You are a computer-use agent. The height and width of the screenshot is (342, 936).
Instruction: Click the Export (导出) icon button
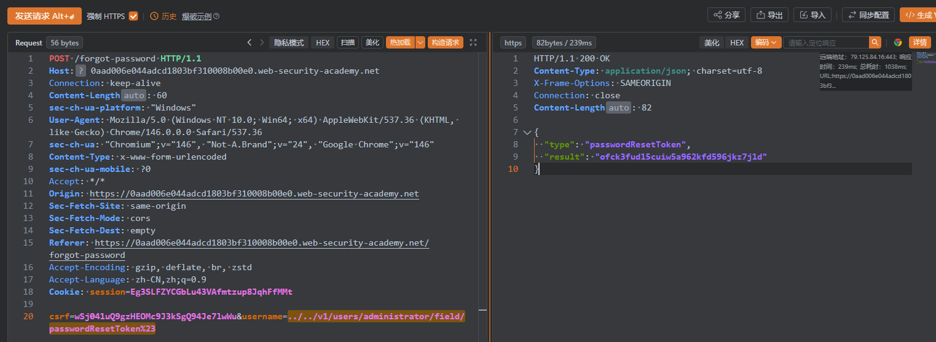point(769,15)
